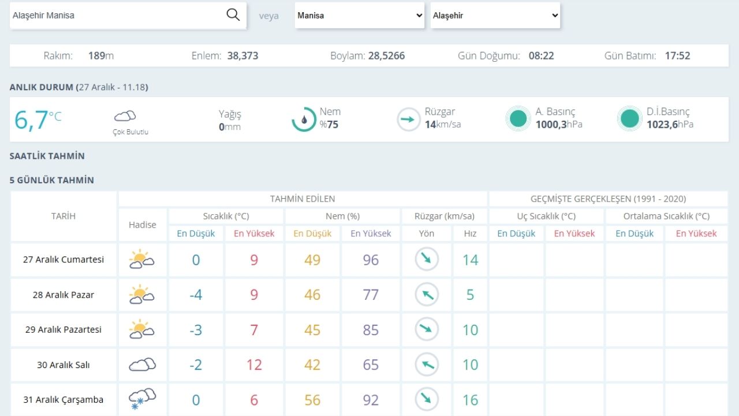
Task: Open the Manisa province dropdown
Action: pos(360,16)
